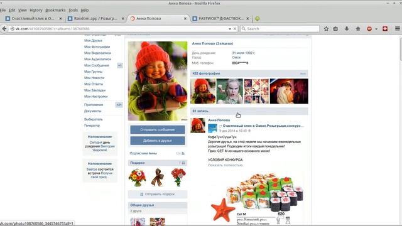
Task: Open Счастливый клик в Омске repost link
Action: click(x=263, y=126)
